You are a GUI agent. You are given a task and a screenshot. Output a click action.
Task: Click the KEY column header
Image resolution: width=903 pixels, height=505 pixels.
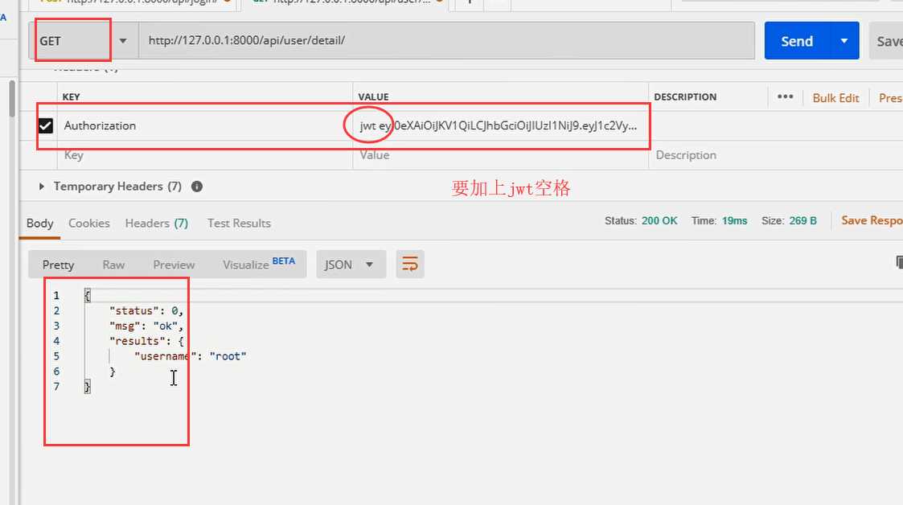[72, 96]
